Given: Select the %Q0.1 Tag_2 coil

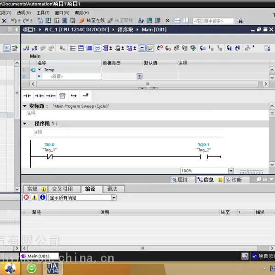Looking at the screenshot, I should coord(204,157).
